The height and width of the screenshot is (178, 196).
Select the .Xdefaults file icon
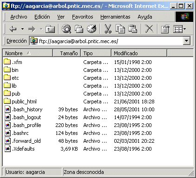(7, 149)
